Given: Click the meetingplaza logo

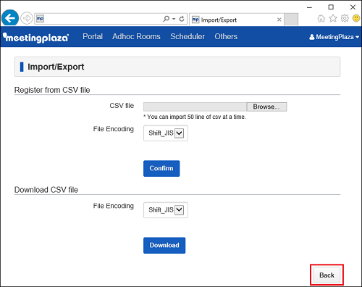Looking at the screenshot, I should [35, 38].
